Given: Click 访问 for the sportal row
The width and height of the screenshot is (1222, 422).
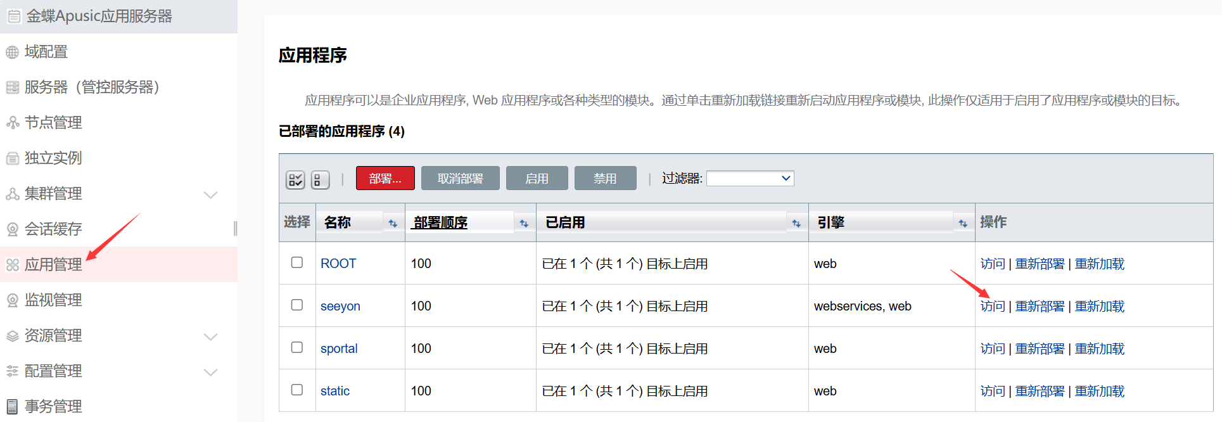Looking at the screenshot, I should tap(993, 348).
